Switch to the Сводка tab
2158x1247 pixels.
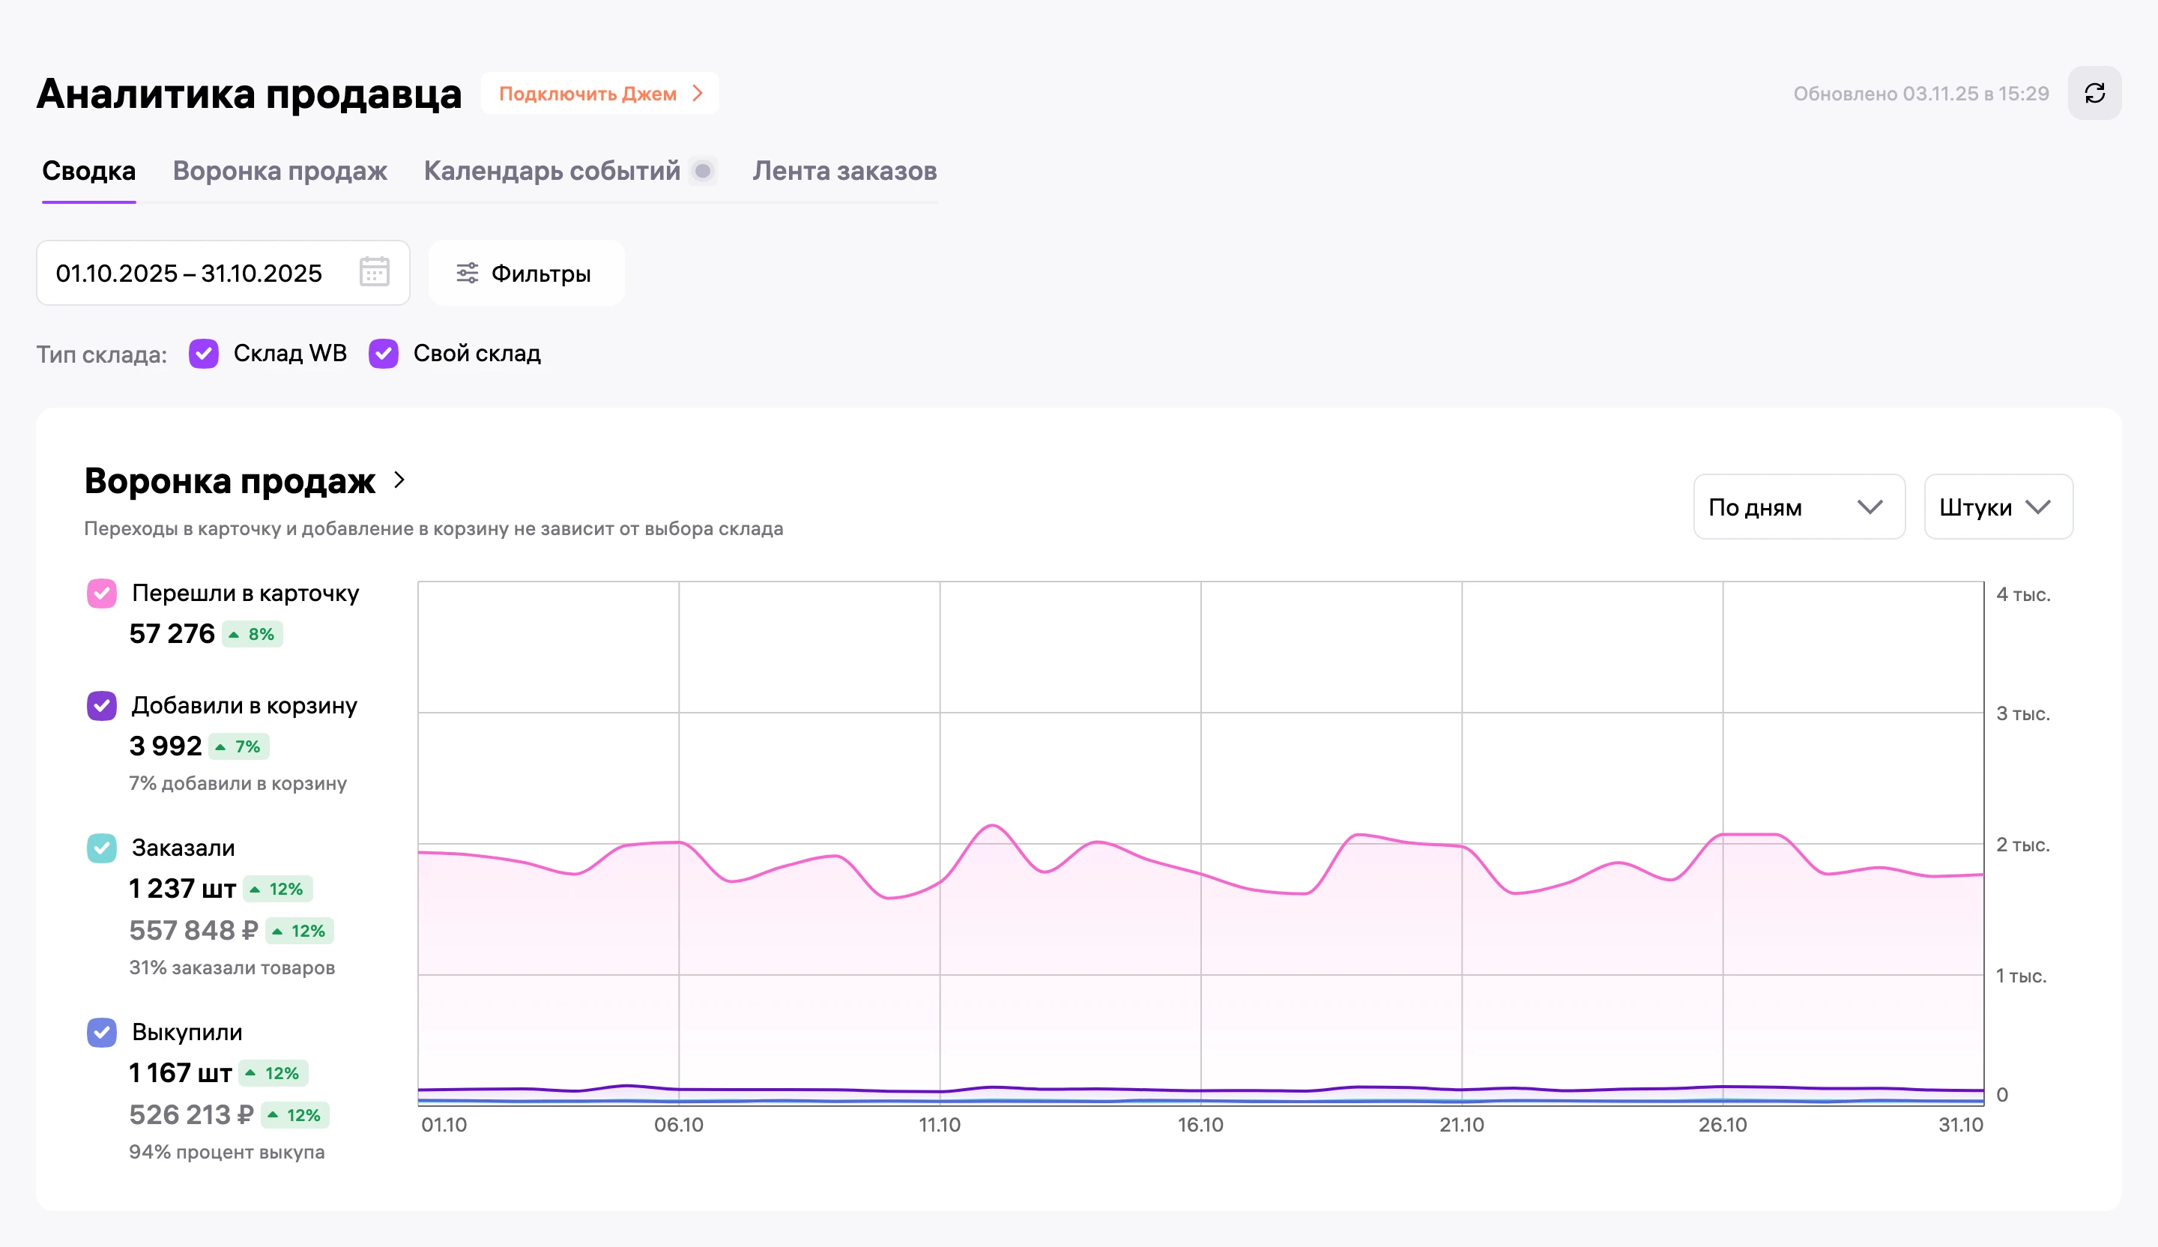[x=89, y=172]
